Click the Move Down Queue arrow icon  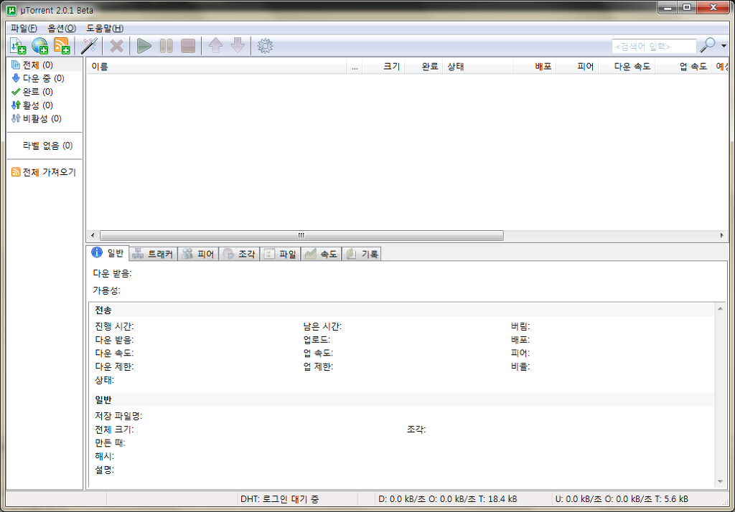238,46
